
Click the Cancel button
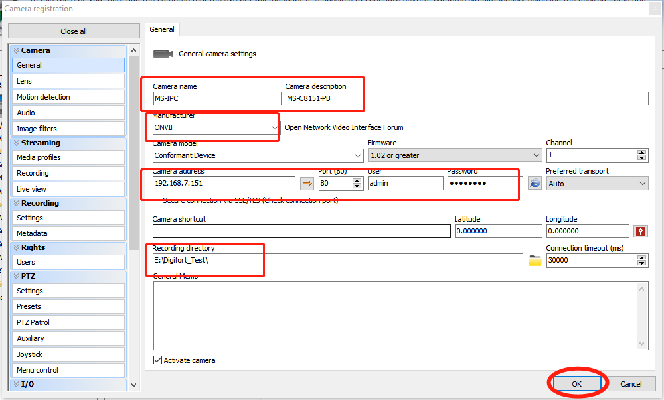tap(631, 384)
